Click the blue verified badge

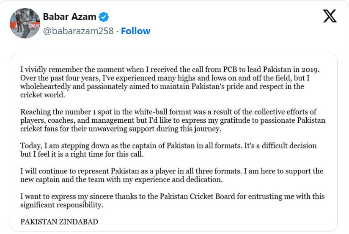point(104,17)
